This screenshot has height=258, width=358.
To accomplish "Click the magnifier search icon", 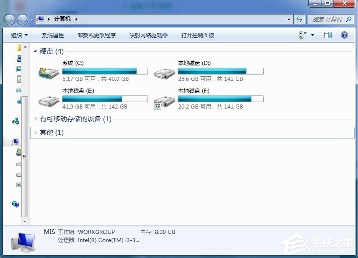I will [x=348, y=20].
